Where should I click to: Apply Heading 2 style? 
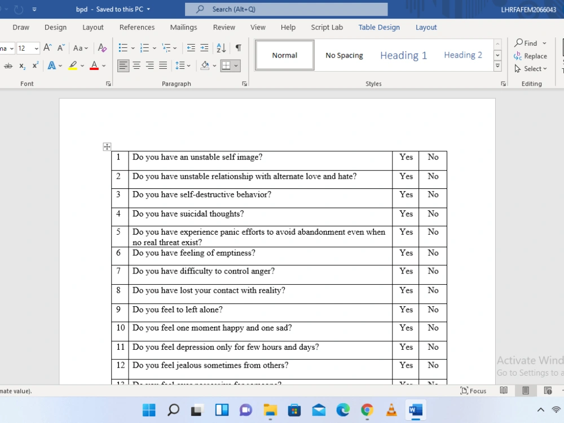463,55
